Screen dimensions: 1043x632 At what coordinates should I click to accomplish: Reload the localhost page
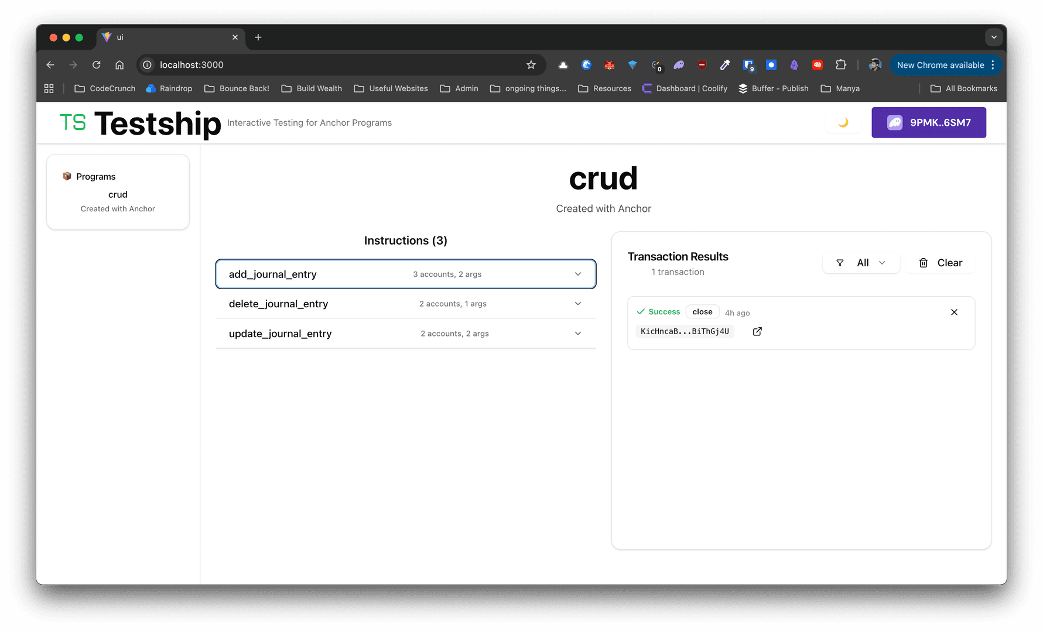[97, 65]
